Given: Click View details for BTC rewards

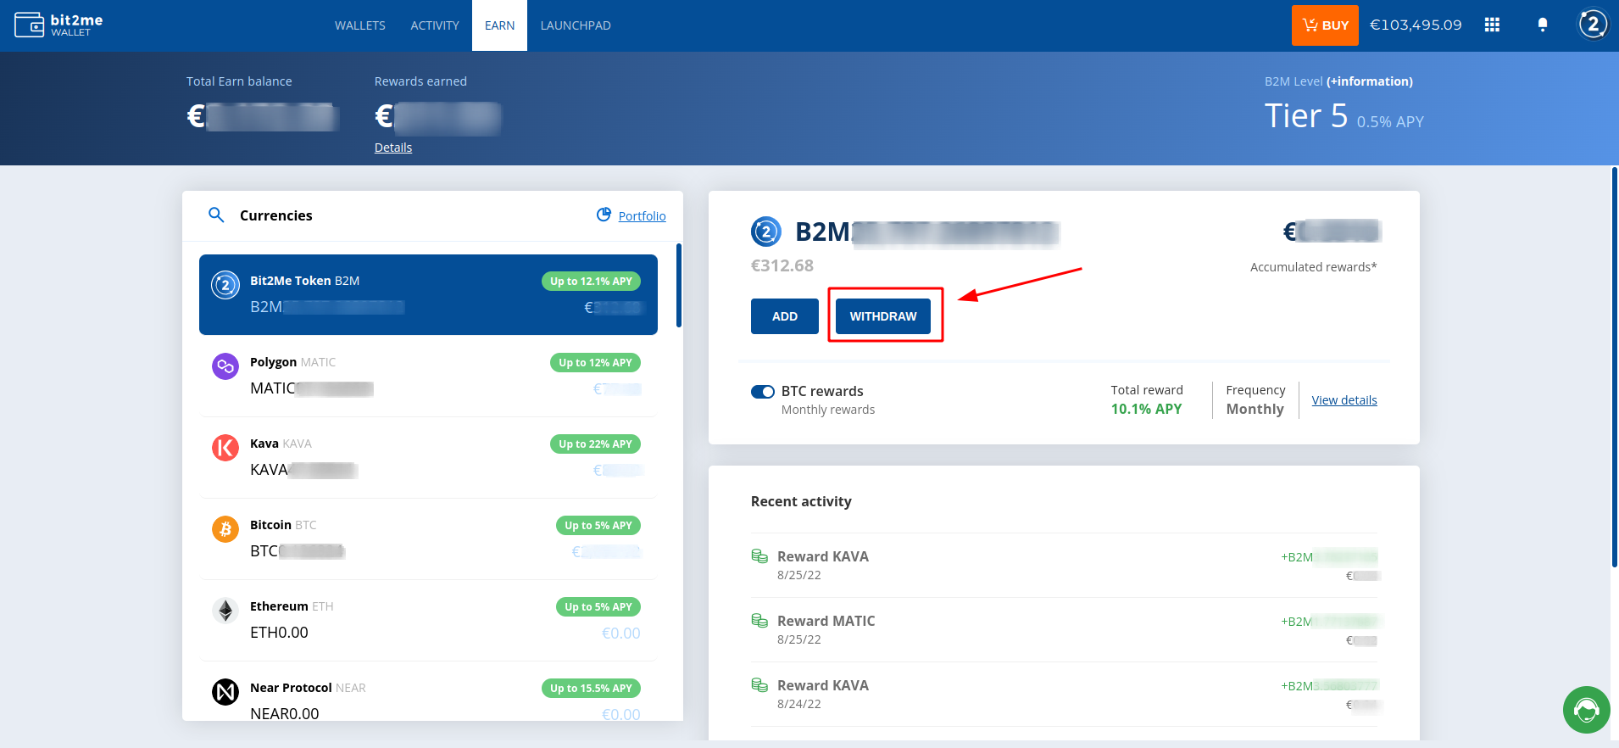Looking at the screenshot, I should click(x=1344, y=400).
